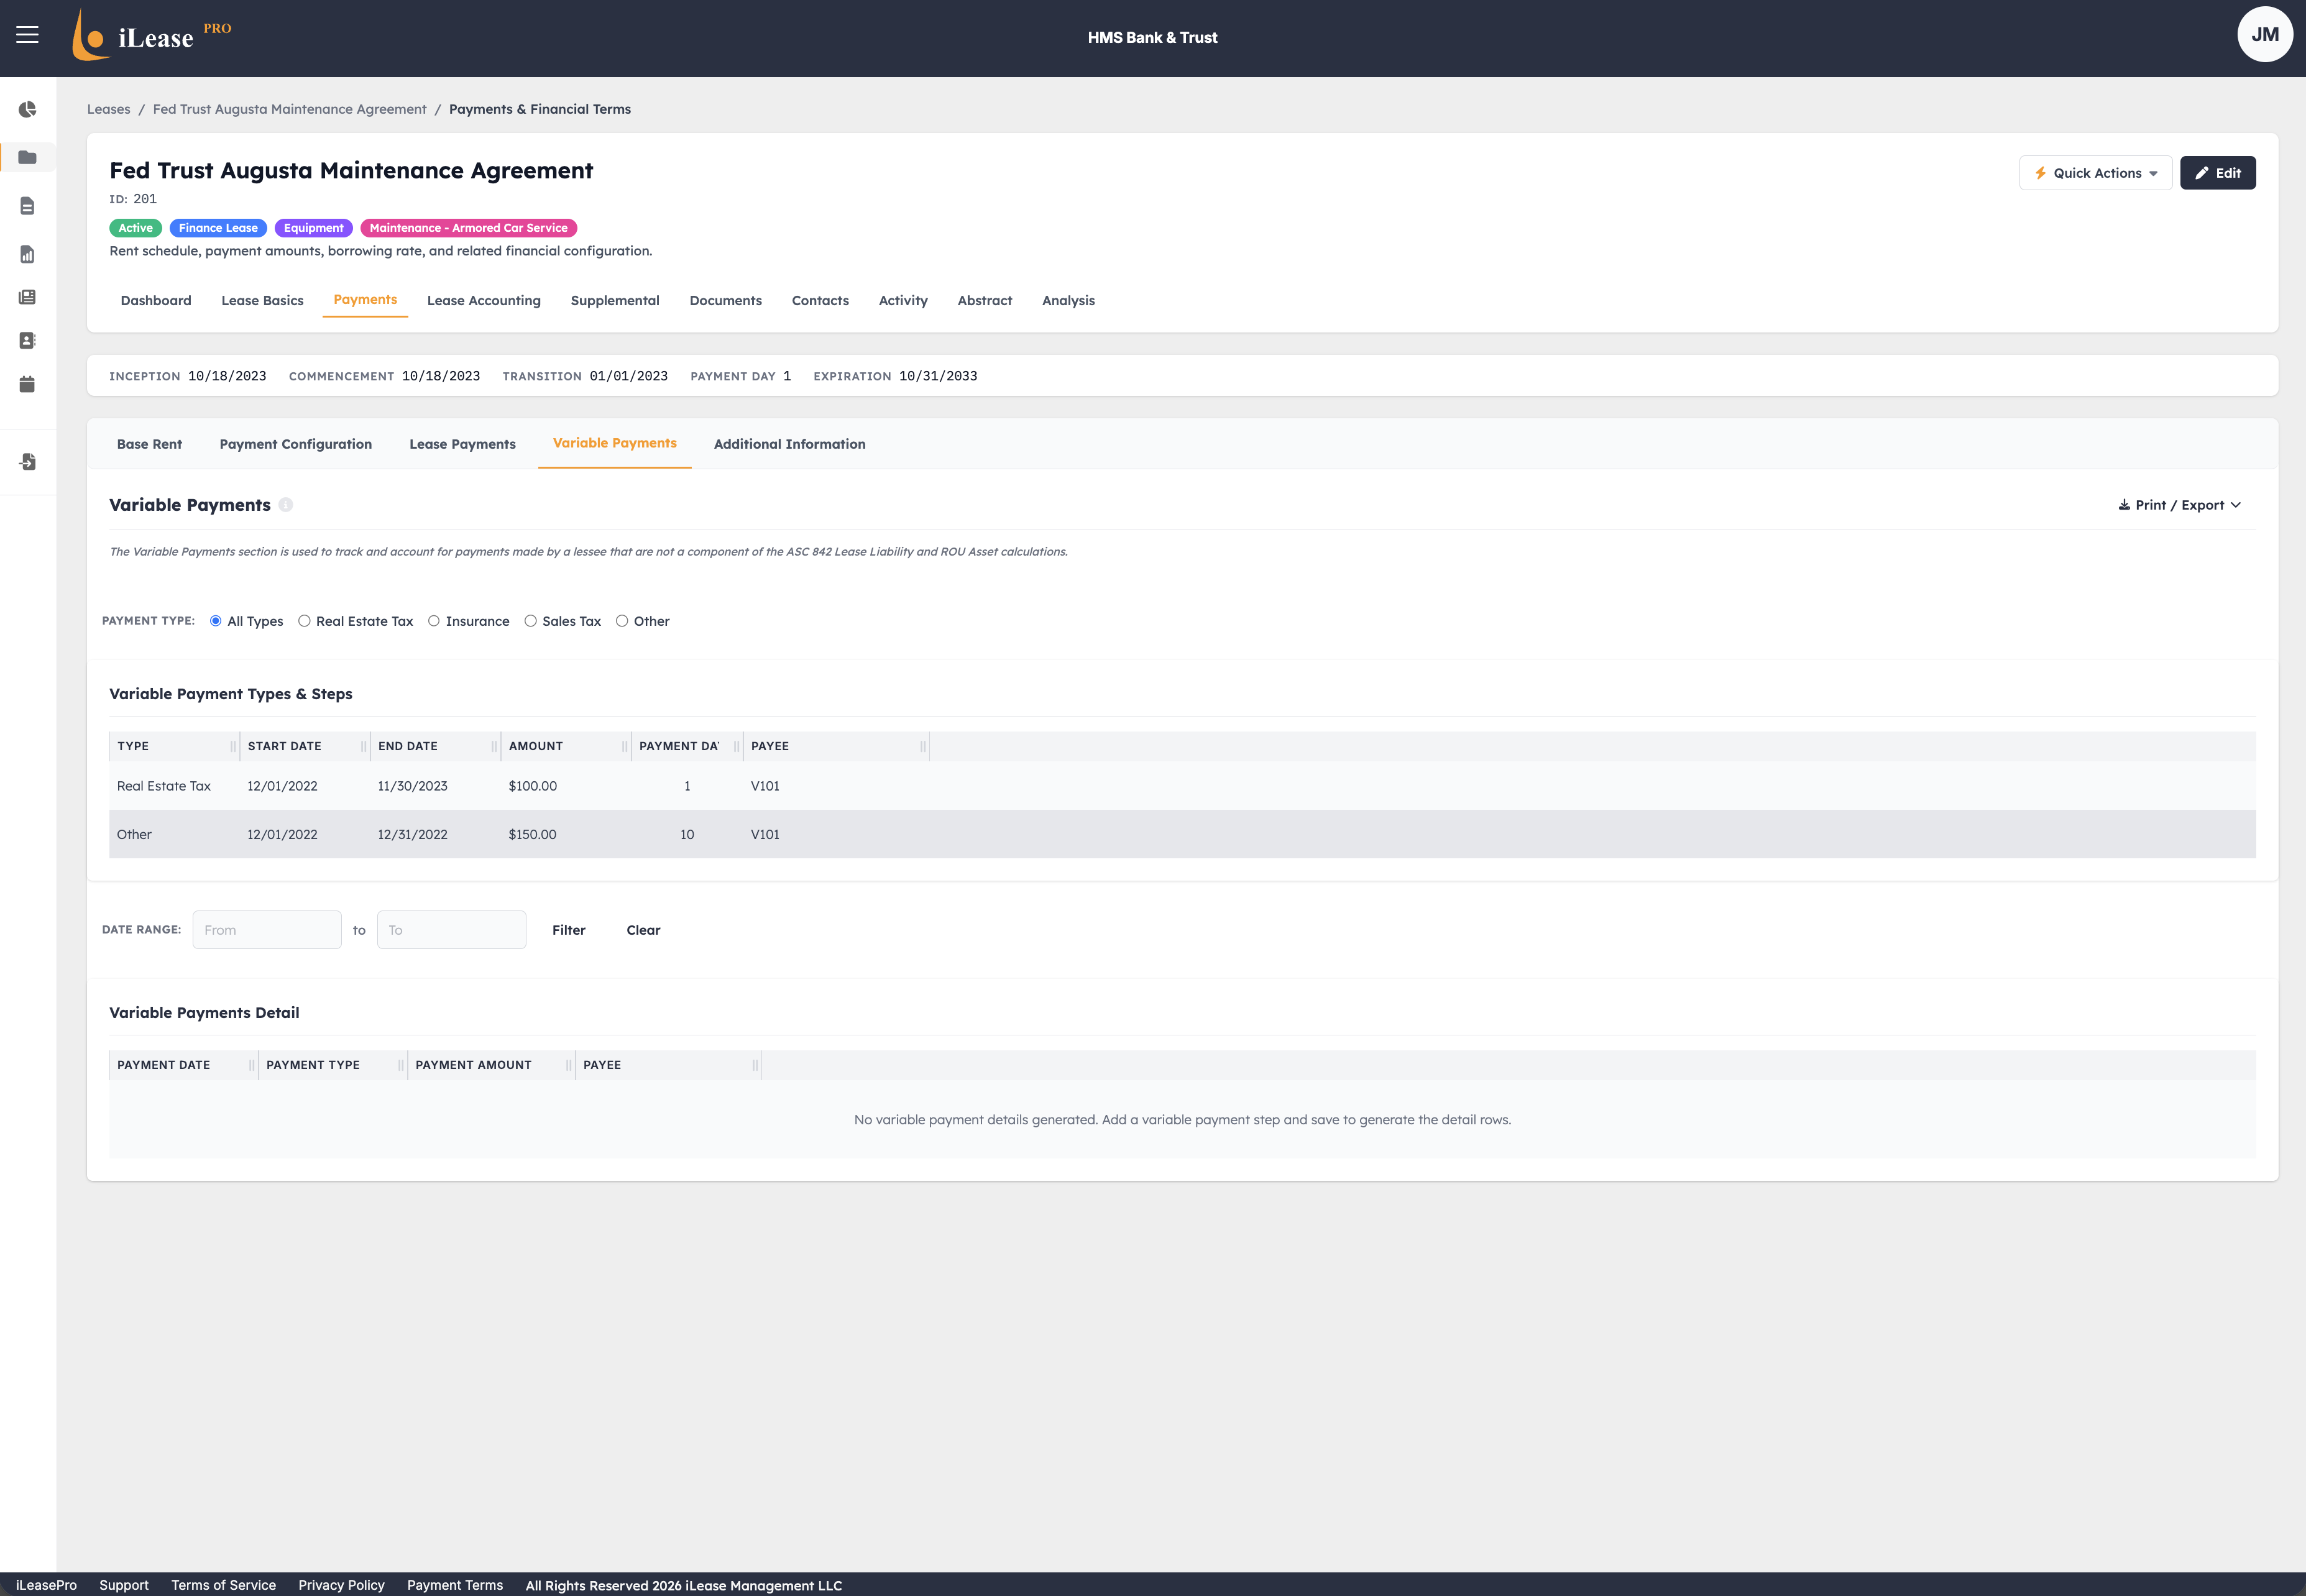Go to Leases breadcrumb link

109,109
